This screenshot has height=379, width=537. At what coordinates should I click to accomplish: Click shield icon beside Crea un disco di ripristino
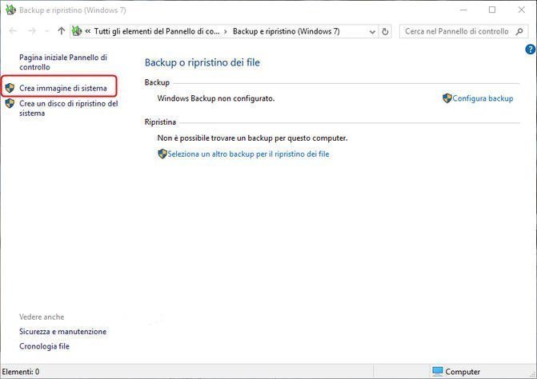point(10,103)
